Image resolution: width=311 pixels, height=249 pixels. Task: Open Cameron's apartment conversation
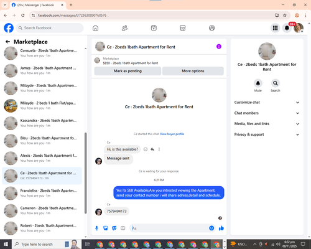pyautogui.click(x=42, y=210)
